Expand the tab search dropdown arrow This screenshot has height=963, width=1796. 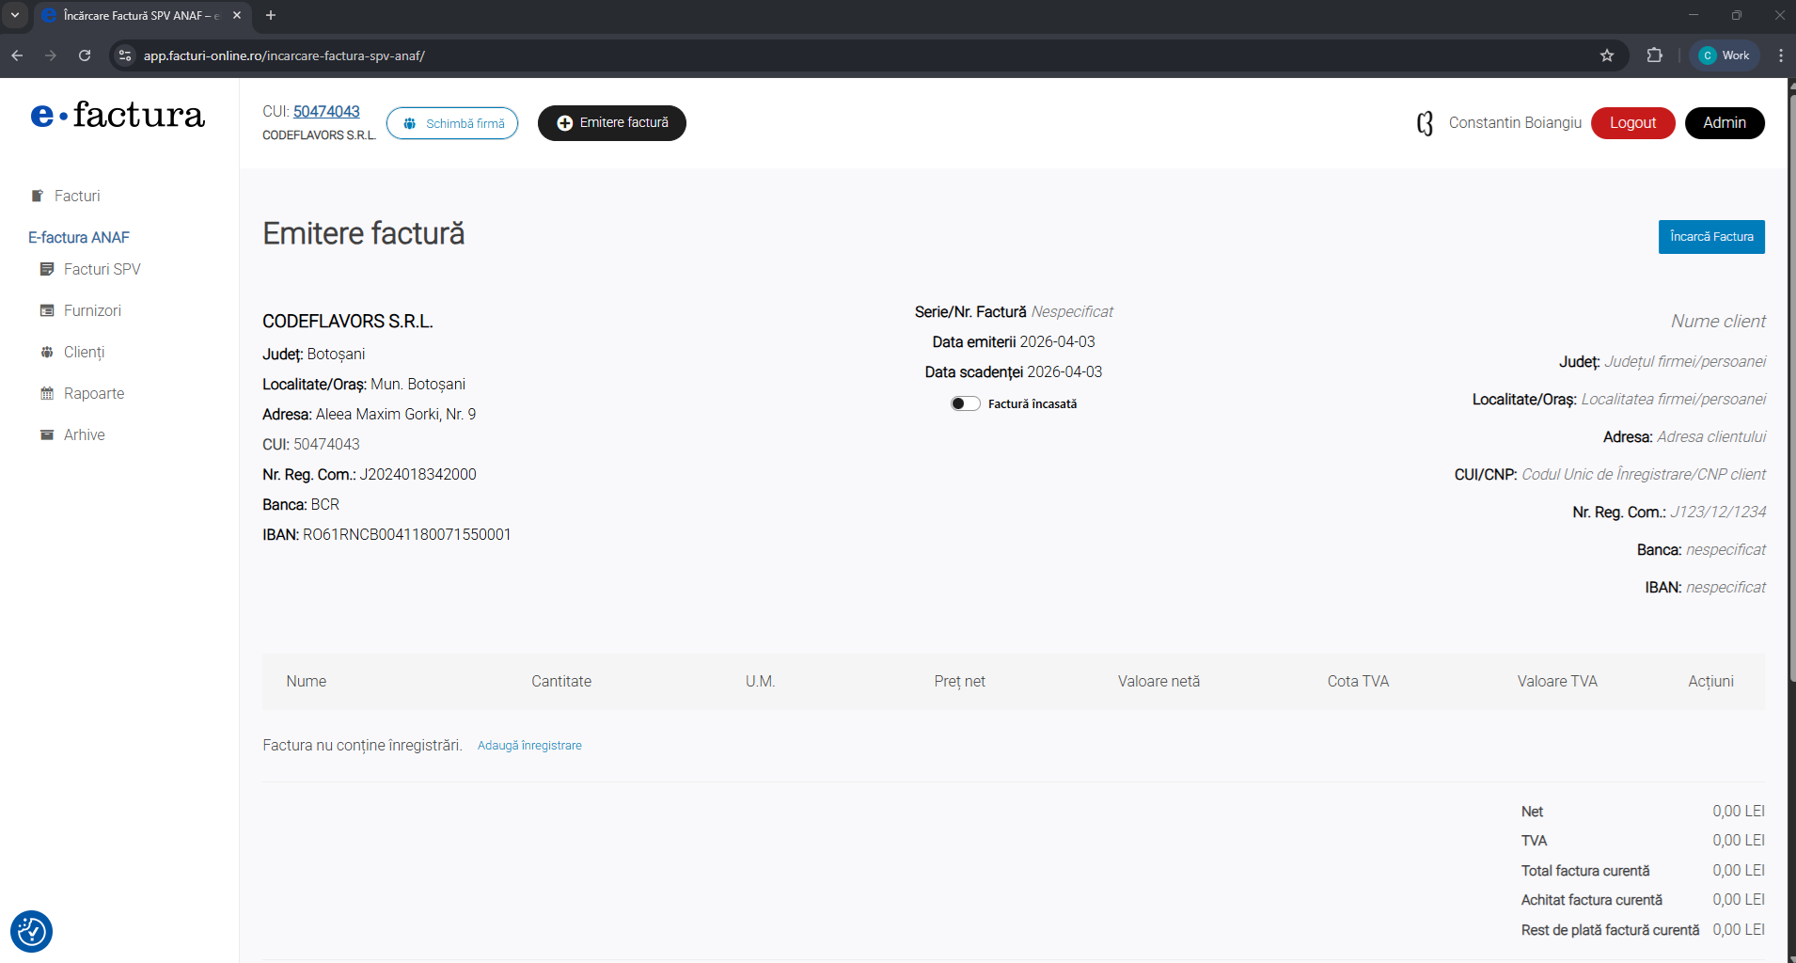pos(15,15)
